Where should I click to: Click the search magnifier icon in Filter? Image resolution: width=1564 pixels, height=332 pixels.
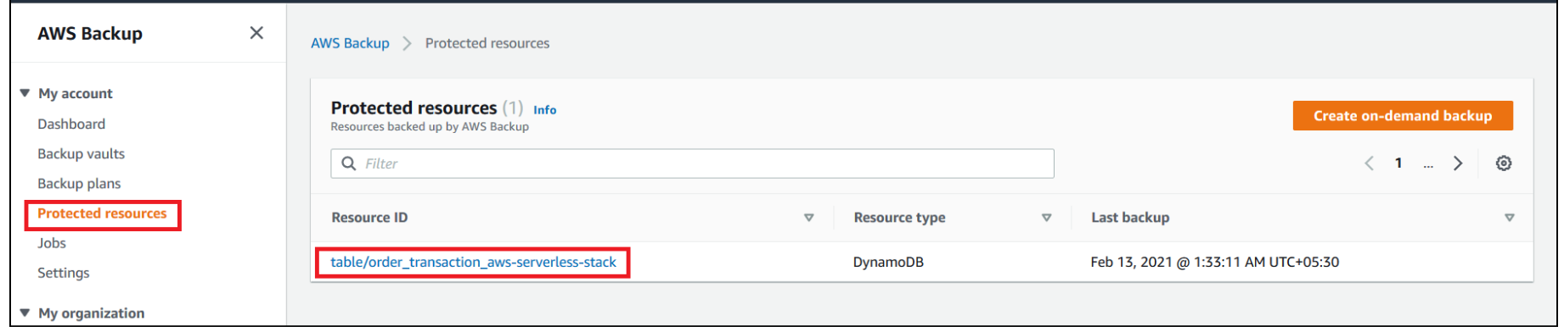tap(348, 163)
